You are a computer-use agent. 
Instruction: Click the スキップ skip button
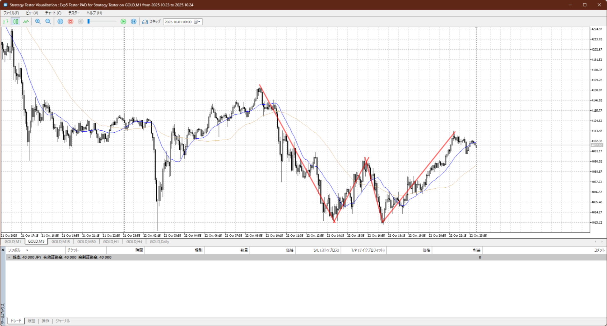tap(151, 22)
